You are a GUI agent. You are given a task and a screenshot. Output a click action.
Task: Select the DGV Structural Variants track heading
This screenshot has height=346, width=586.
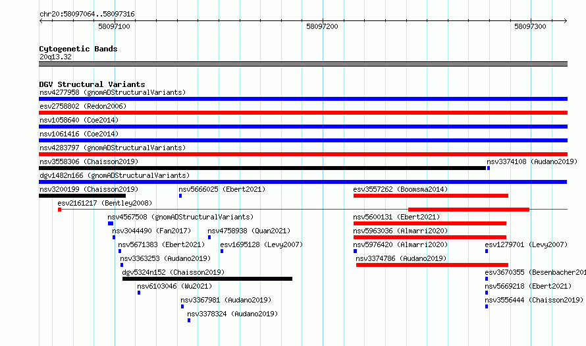tap(92, 84)
